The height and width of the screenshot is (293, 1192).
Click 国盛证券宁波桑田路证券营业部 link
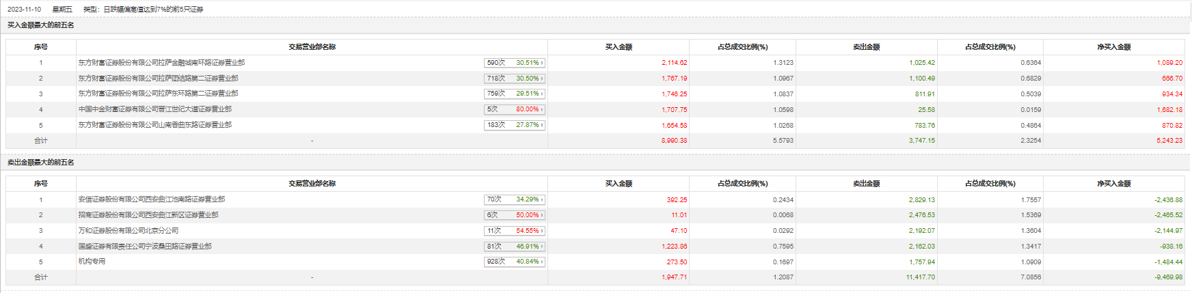tap(145, 247)
